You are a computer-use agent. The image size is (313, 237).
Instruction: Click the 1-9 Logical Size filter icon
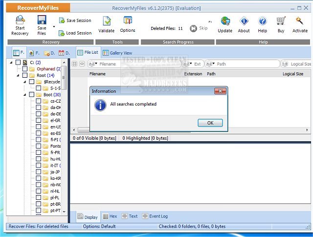click(285, 64)
